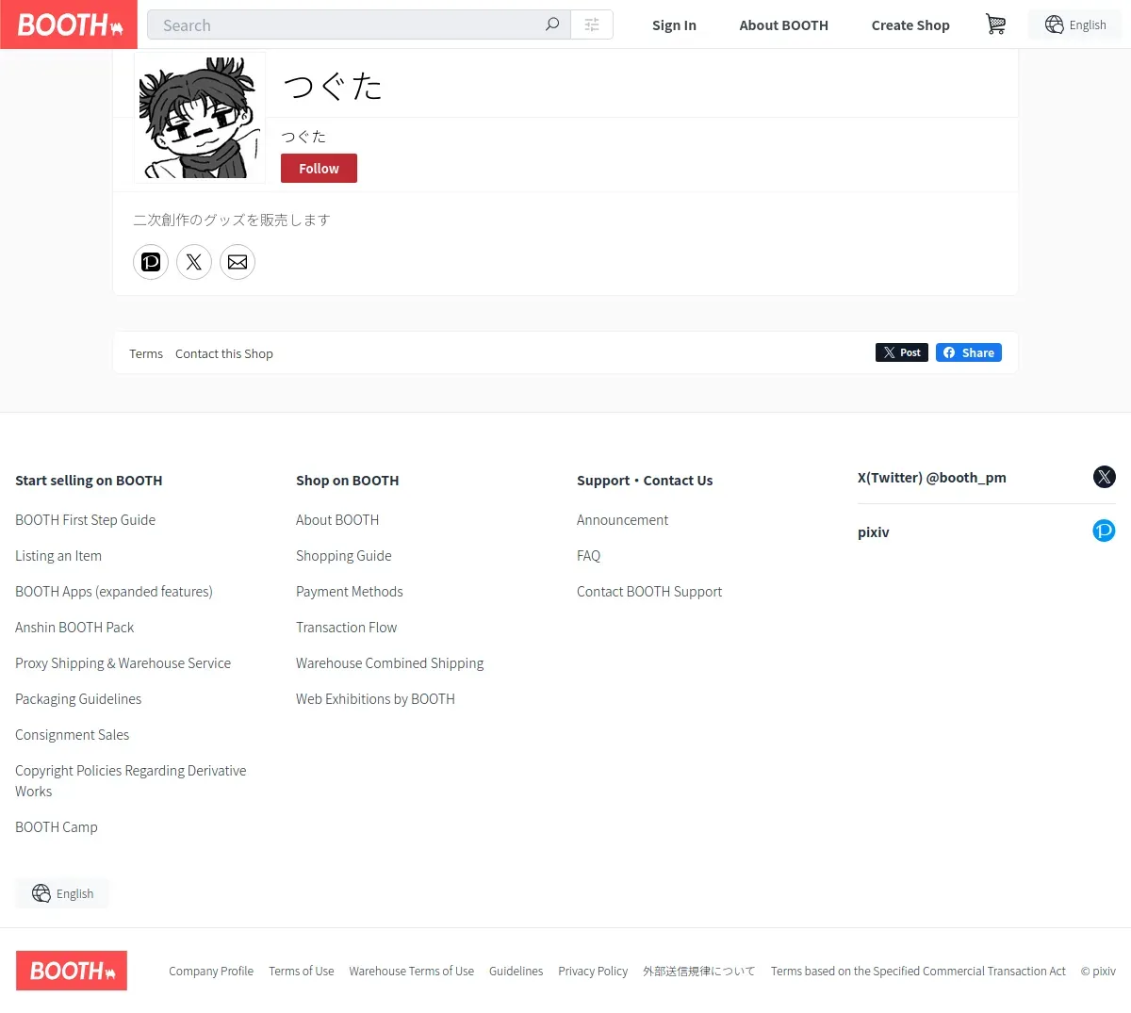Screen dimensions: 1131x1013
Task: Open footer Terms of Use
Action: point(302,972)
